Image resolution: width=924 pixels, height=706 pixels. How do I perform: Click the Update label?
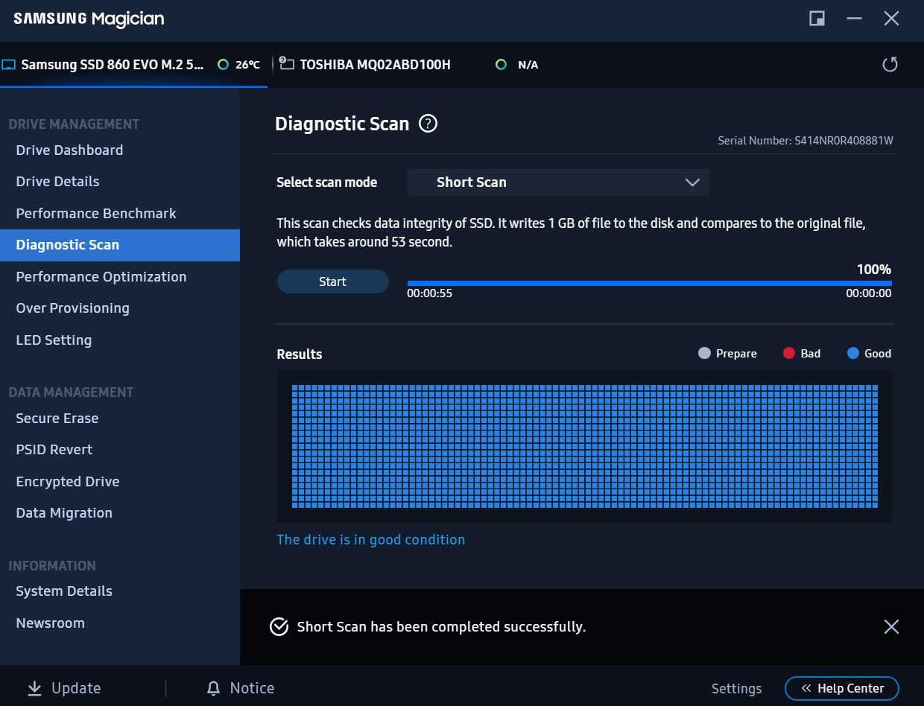76,688
